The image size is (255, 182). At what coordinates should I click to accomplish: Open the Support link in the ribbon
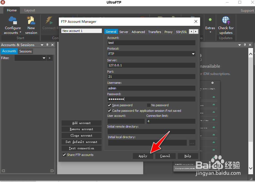click(247, 11)
